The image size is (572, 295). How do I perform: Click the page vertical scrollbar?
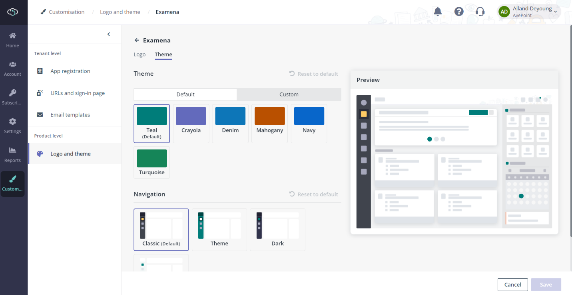[570, 132]
